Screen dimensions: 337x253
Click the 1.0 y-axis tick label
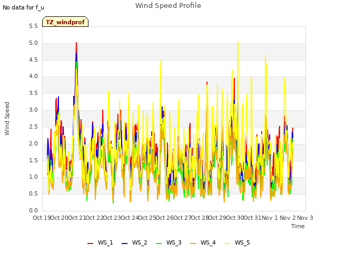pyautogui.click(x=33, y=177)
